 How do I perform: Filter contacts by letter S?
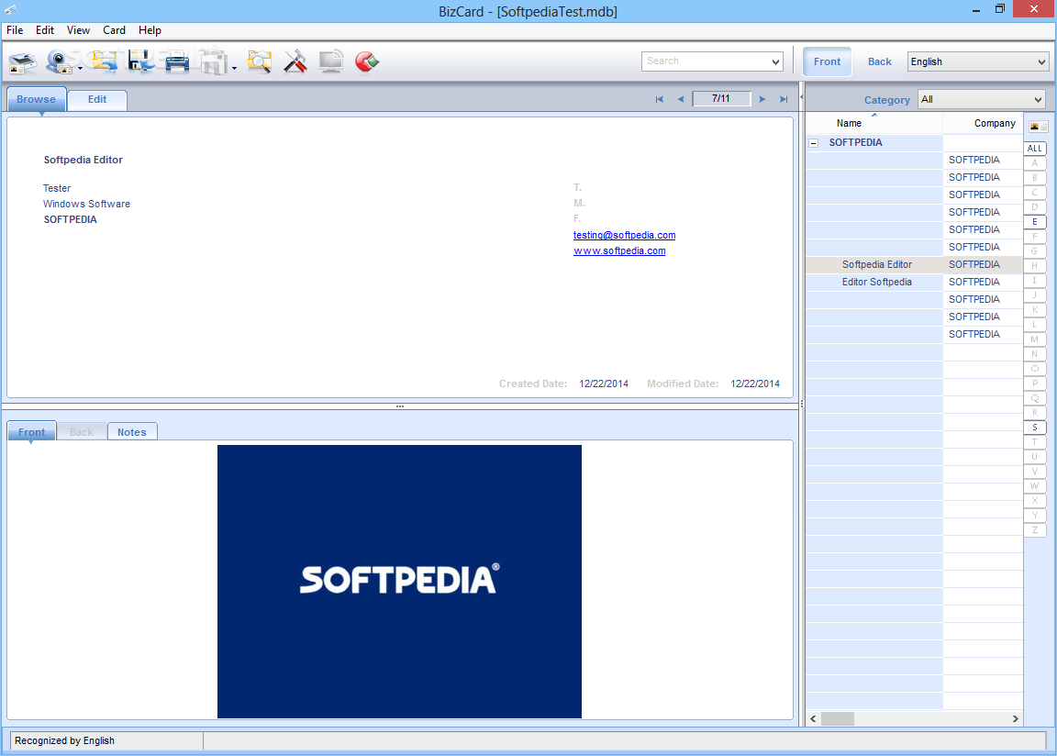coord(1035,428)
